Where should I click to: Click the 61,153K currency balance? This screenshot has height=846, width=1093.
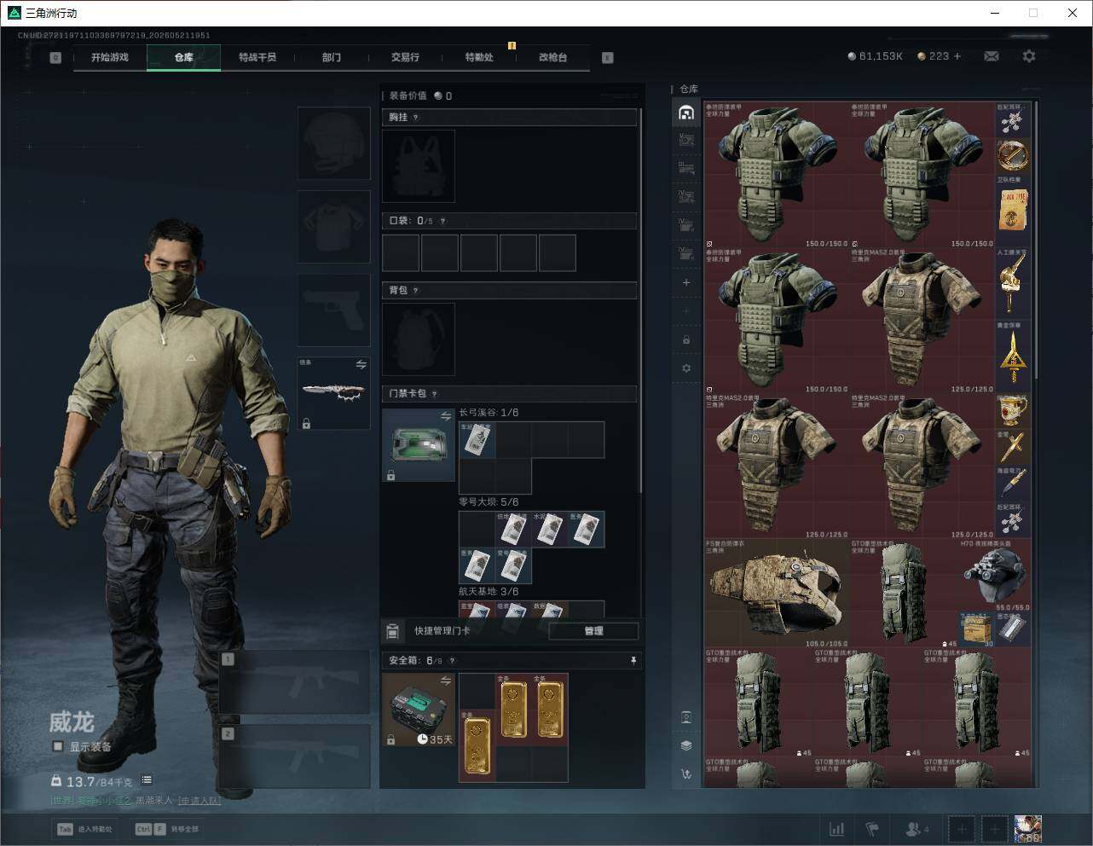875,56
